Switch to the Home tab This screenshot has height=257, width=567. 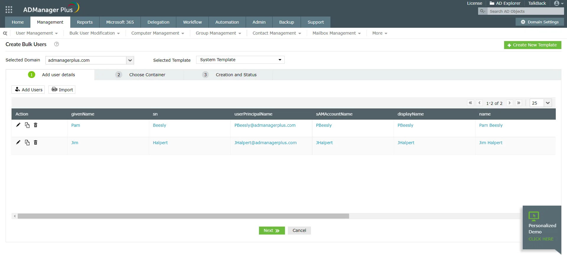[x=18, y=22]
